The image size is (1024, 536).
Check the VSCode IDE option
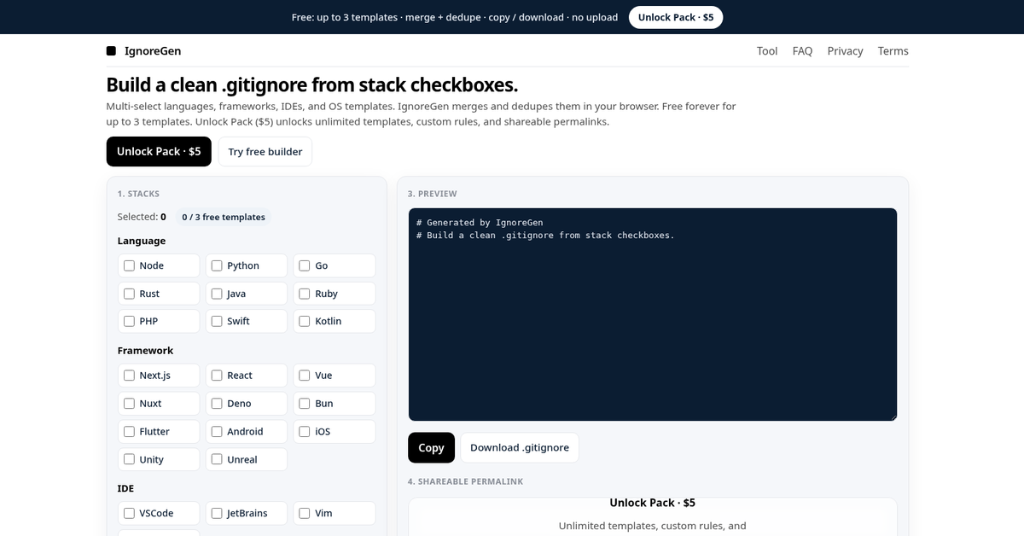pyautogui.click(x=130, y=513)
